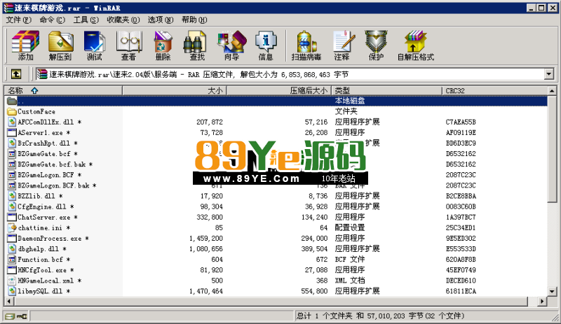The width and height of the screenshot is (561, 324).
Task: Click type cell 配置设置 for chattime.ini
Action: 349,227
